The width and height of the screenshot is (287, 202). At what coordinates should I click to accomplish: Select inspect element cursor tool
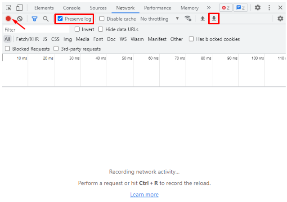(9, 8)
